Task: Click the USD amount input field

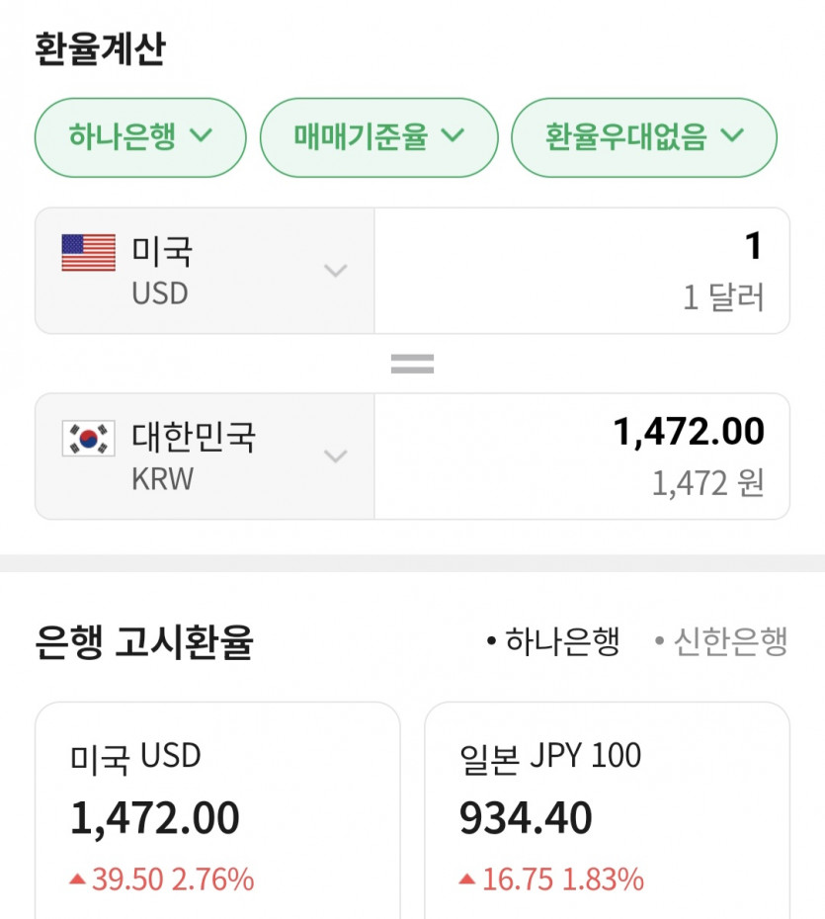Action: click(x=582, y=271)
